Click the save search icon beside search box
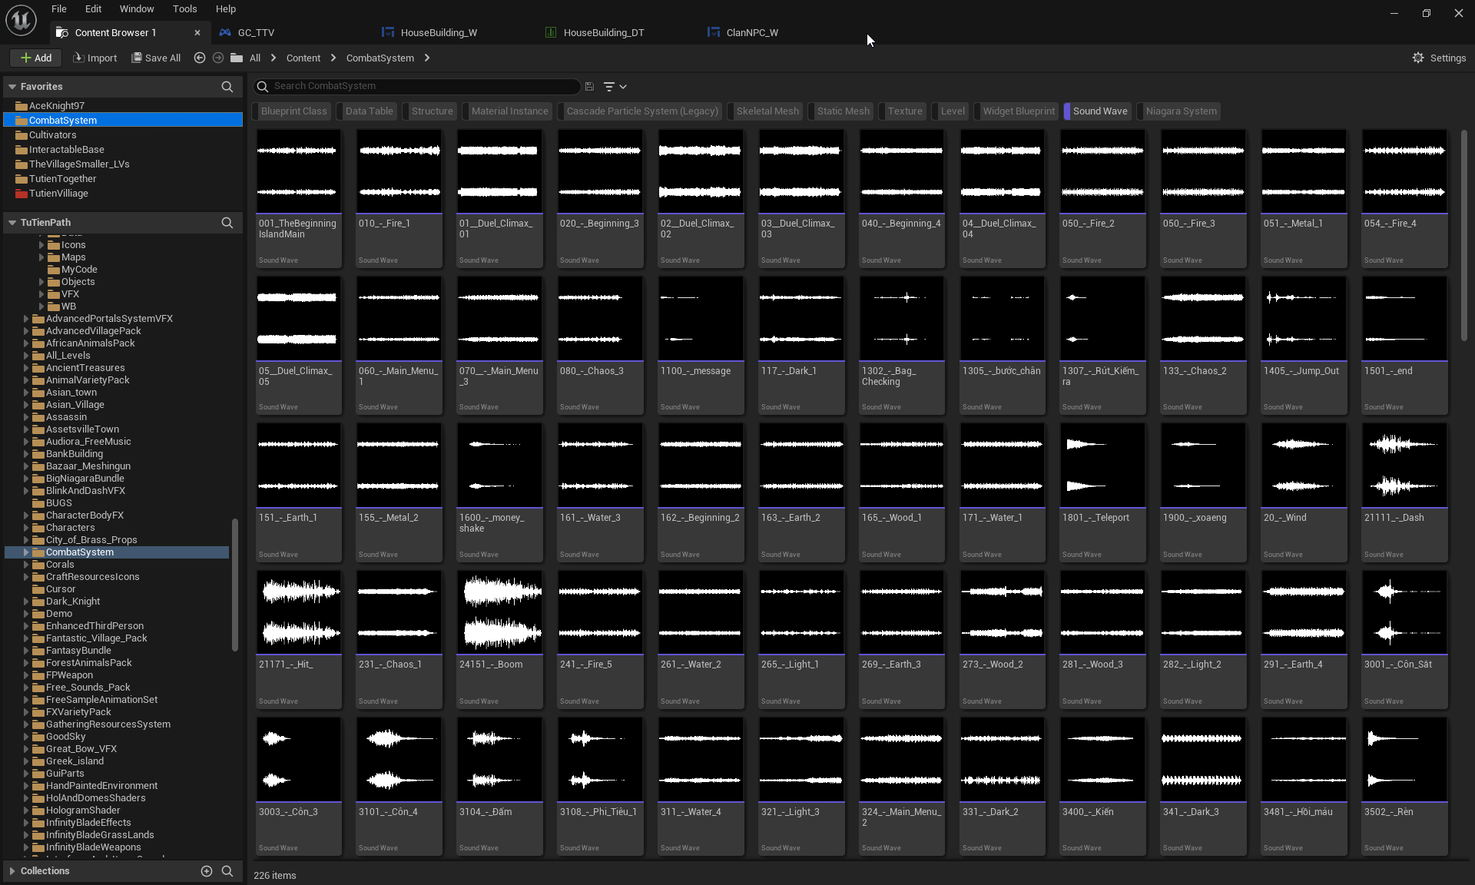 tap(589, 87)
